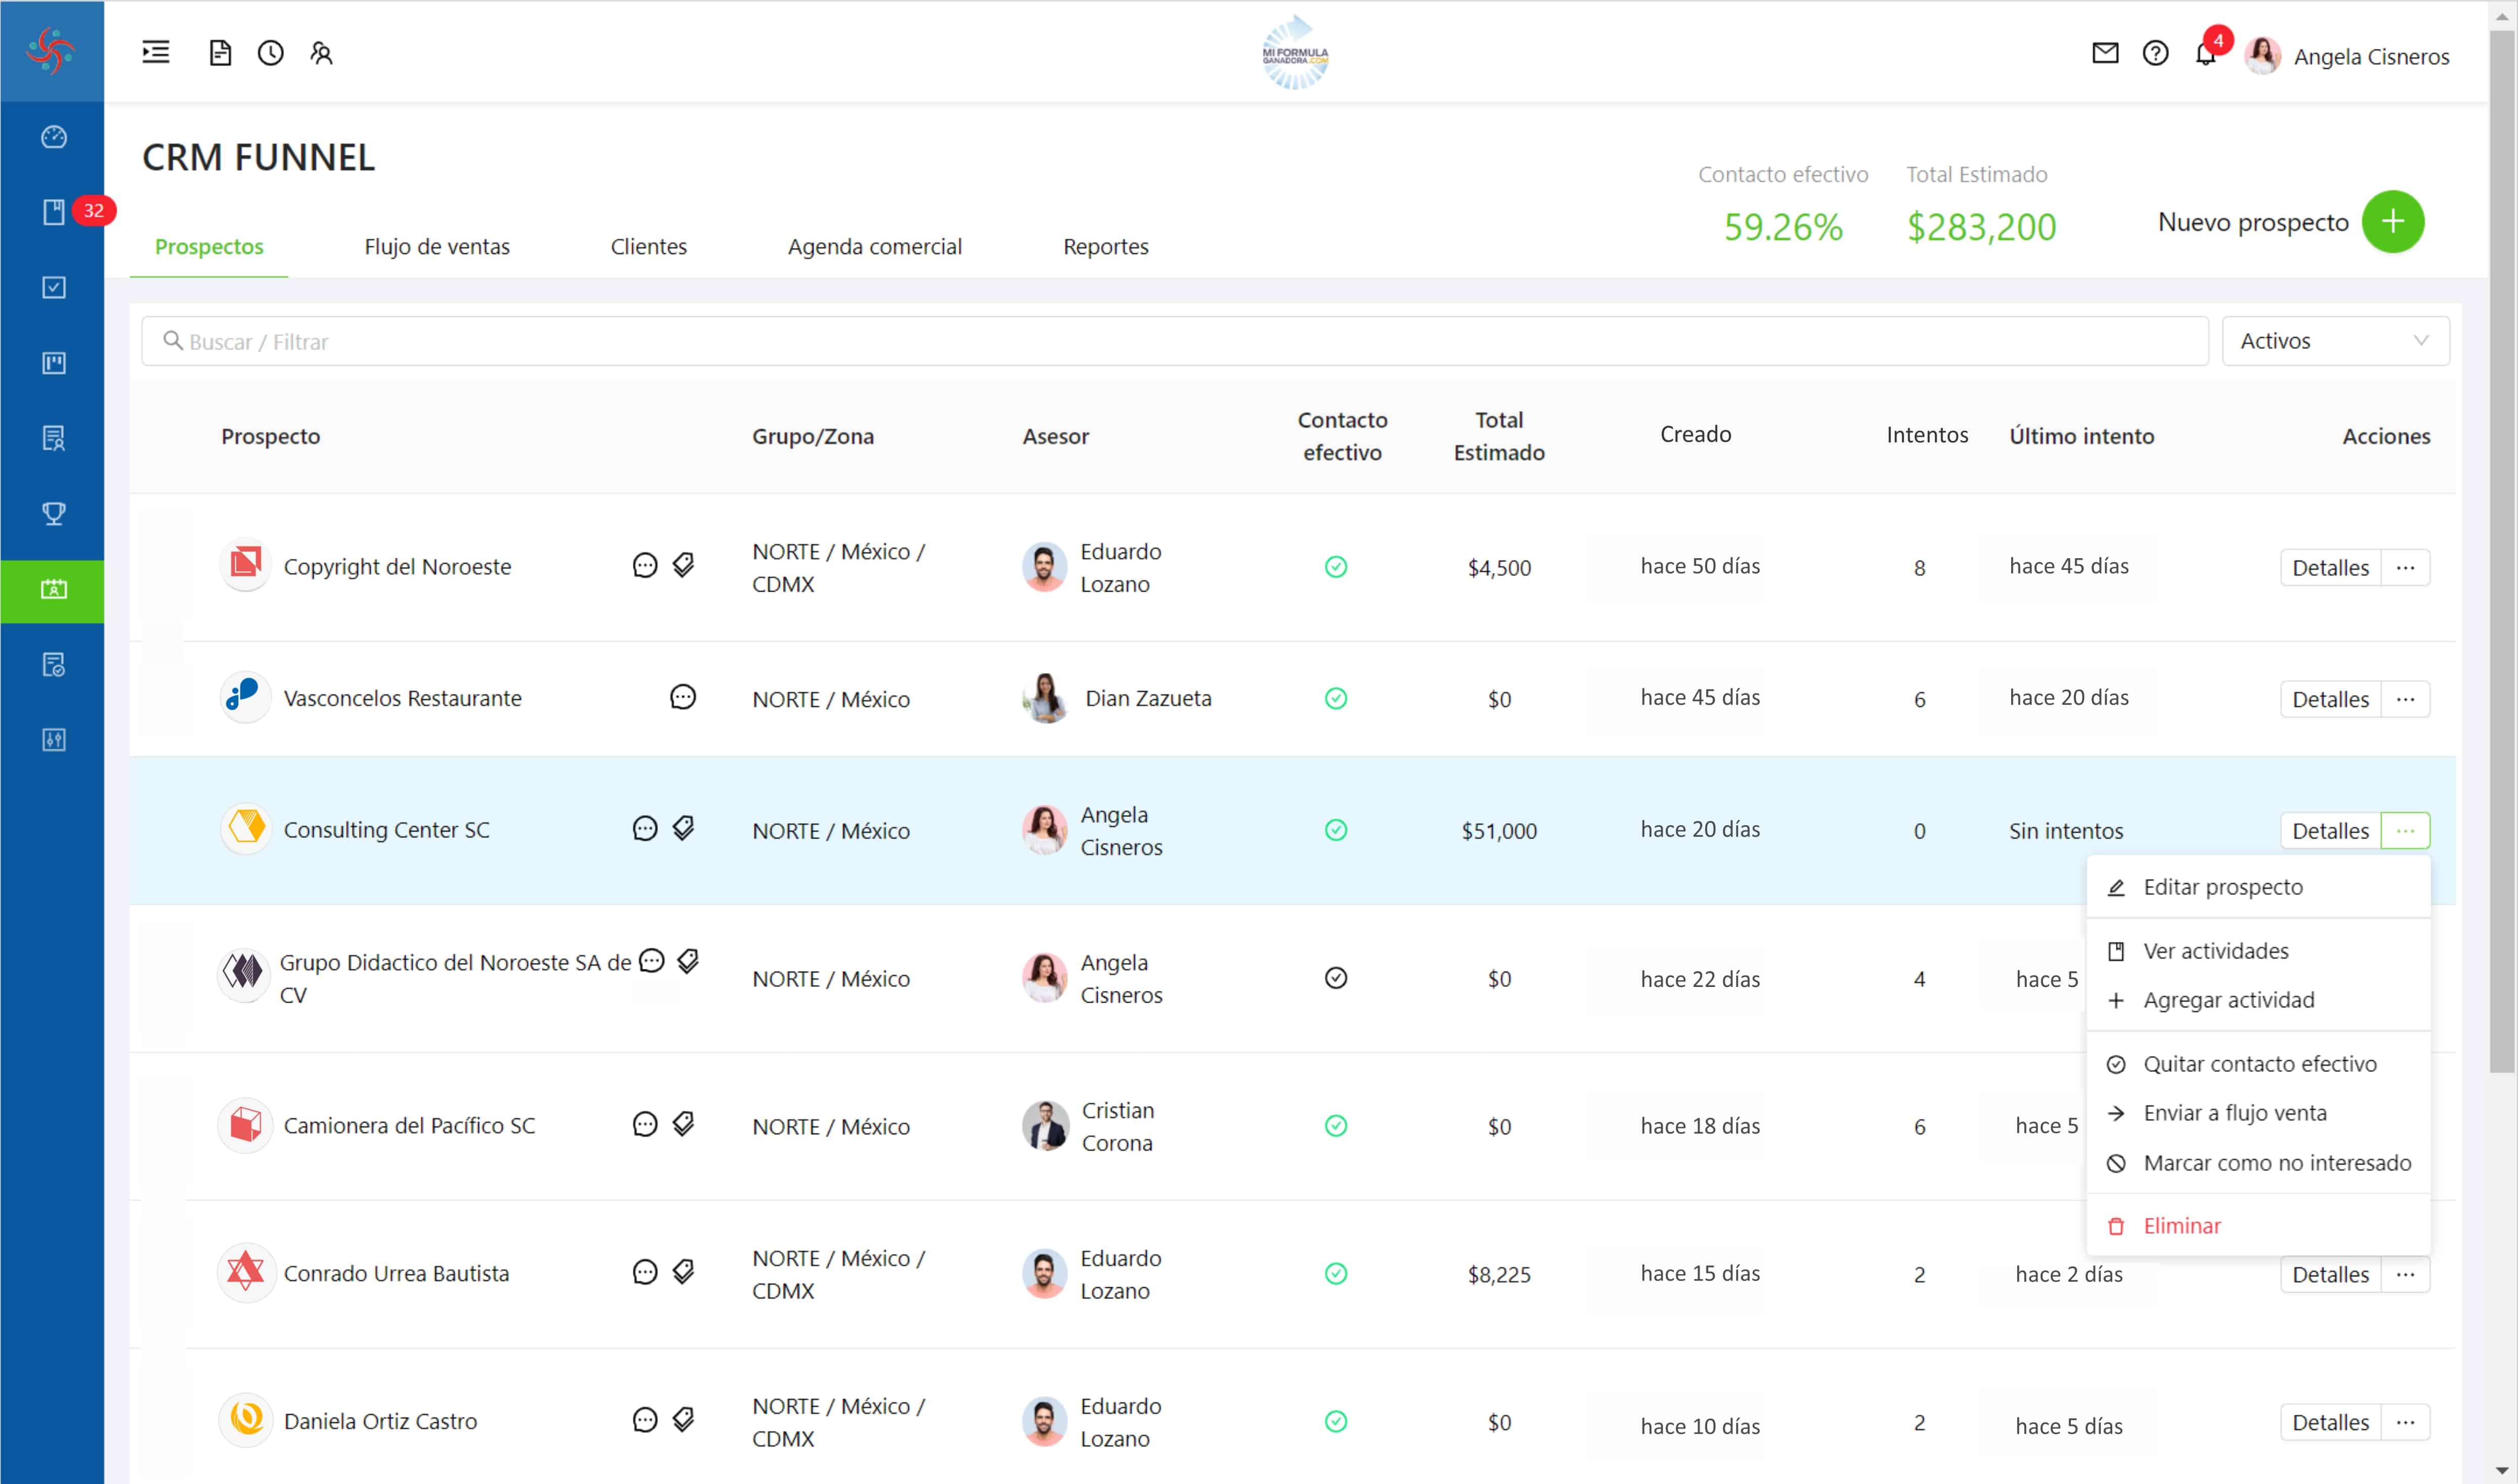Open the help question mark icon
This screenshot has height=1484, width=2518.
2155,53
